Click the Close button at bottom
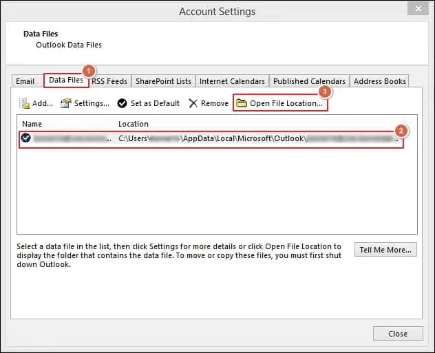The width and height of the screenshot is (435, 353). 397,334
